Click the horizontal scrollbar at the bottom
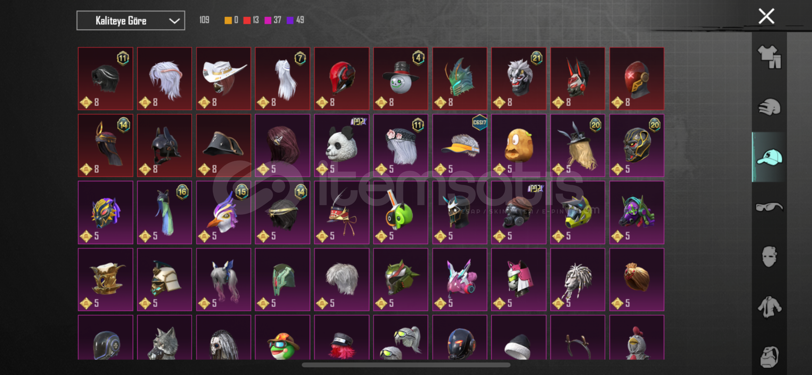 [x=406, y=365]
